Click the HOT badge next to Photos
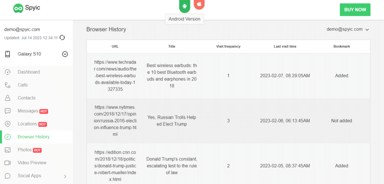 click(37, 150)
